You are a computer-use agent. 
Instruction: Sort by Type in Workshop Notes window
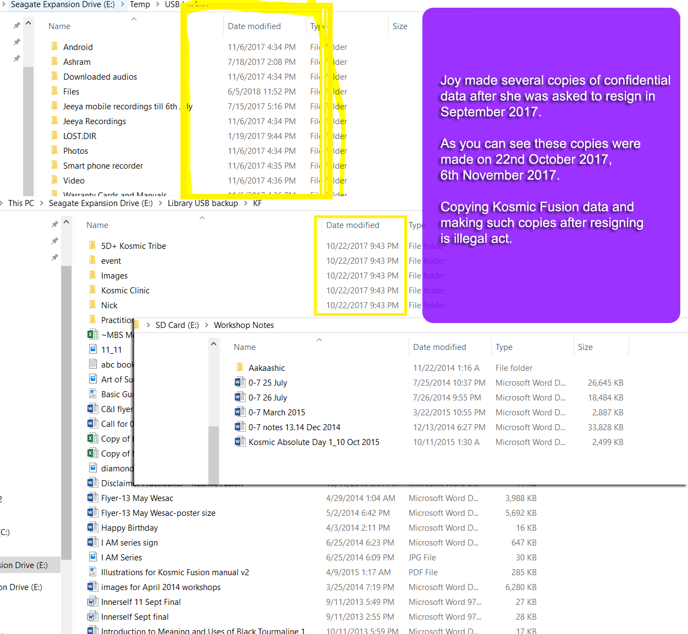point(504,347)
